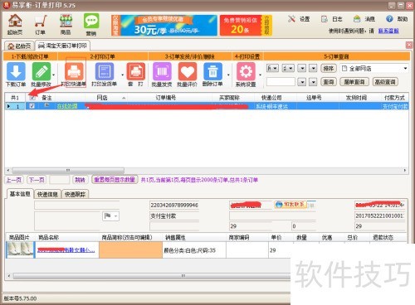
Task: Open 批量评价 heart icon
Action: (188, 71)
